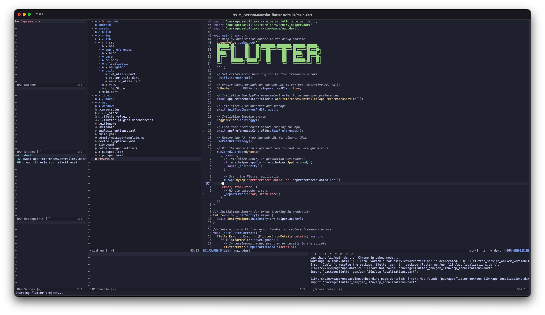Viewport: 545px width, 315px height.
Task: Open pubspec.yaml in the file tree
Action: point(113,155)
